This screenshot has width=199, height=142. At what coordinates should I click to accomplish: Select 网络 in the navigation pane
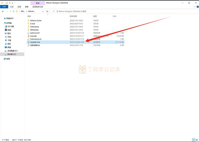[x=7, y=59]
